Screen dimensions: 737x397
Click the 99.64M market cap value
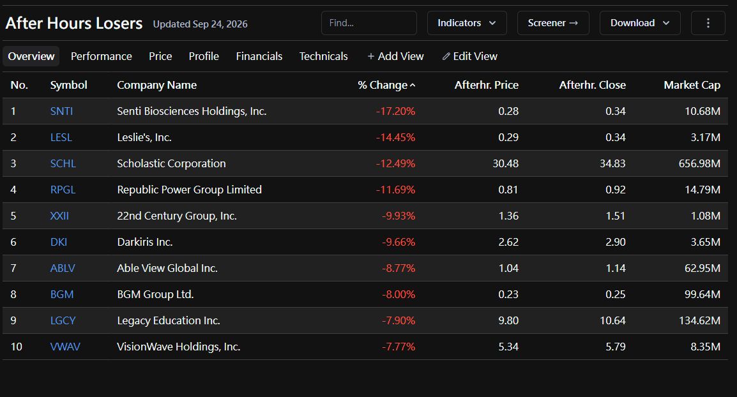(x=703, y=295)
